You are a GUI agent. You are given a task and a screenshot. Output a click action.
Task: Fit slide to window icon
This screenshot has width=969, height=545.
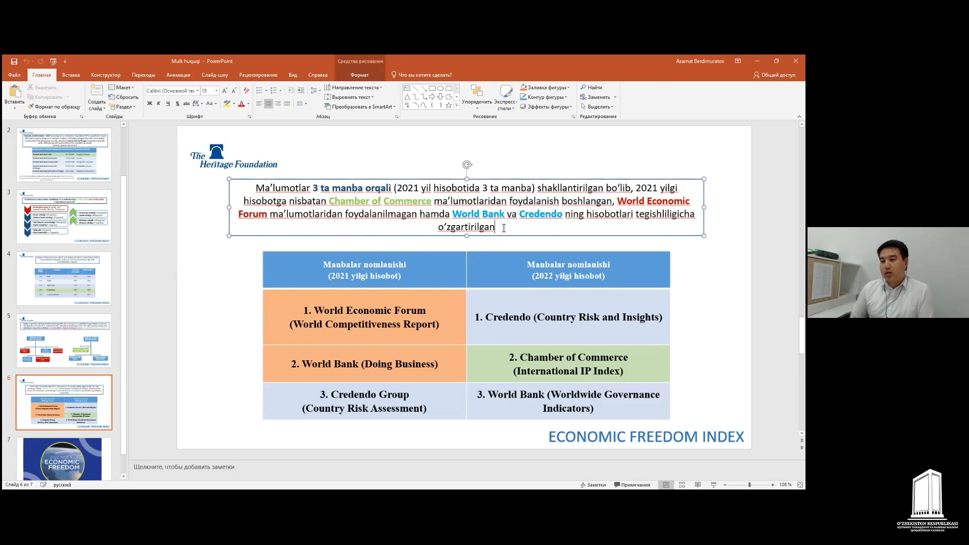(800, 484)
